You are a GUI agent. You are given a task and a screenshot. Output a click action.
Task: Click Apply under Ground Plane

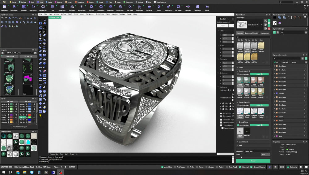coord(259,125)
